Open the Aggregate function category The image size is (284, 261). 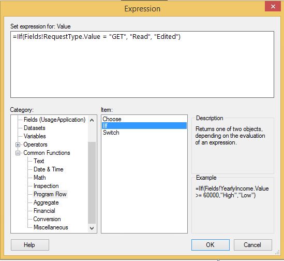click(x=46, y=202)
